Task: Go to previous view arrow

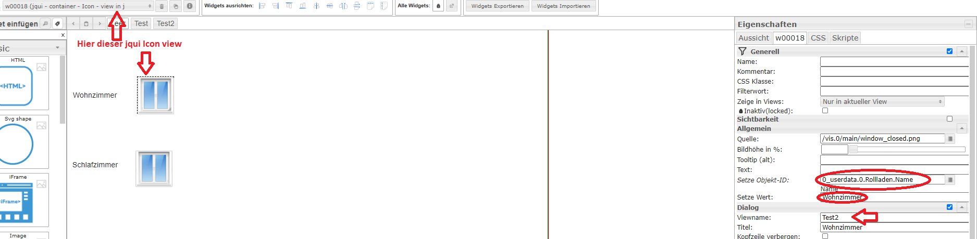Action: pyautogui.click(x=73, y=23)
